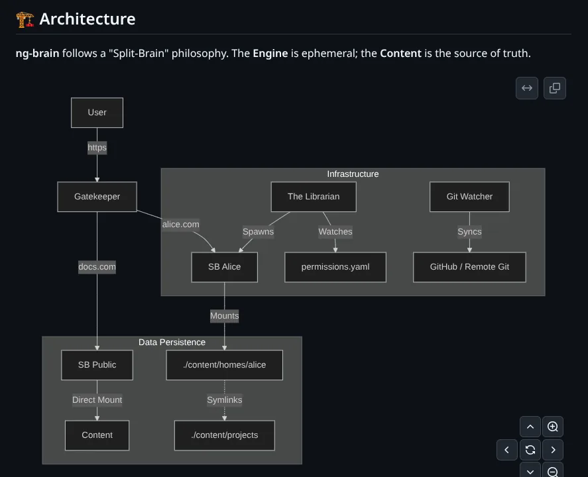The width and height of the screenshot is (588, 477).
Task: Pan the diagram downward
Action: (530, 472)
